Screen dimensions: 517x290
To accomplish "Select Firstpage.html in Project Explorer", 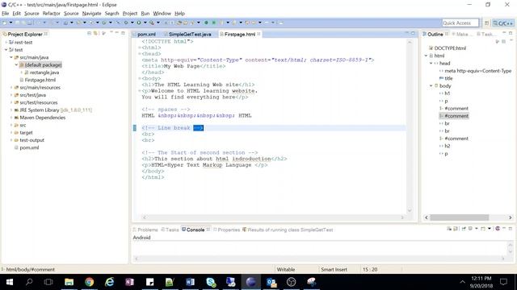I will click(40, 80).
